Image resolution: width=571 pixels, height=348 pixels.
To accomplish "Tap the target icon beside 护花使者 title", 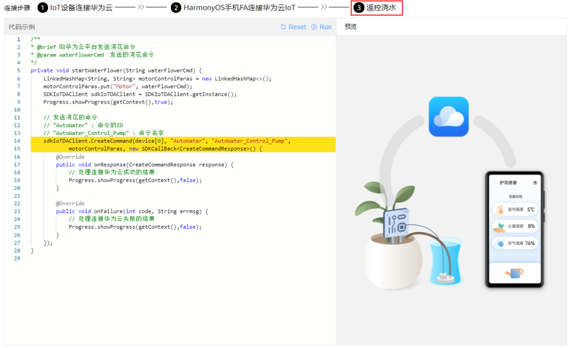I will point(535,183).
